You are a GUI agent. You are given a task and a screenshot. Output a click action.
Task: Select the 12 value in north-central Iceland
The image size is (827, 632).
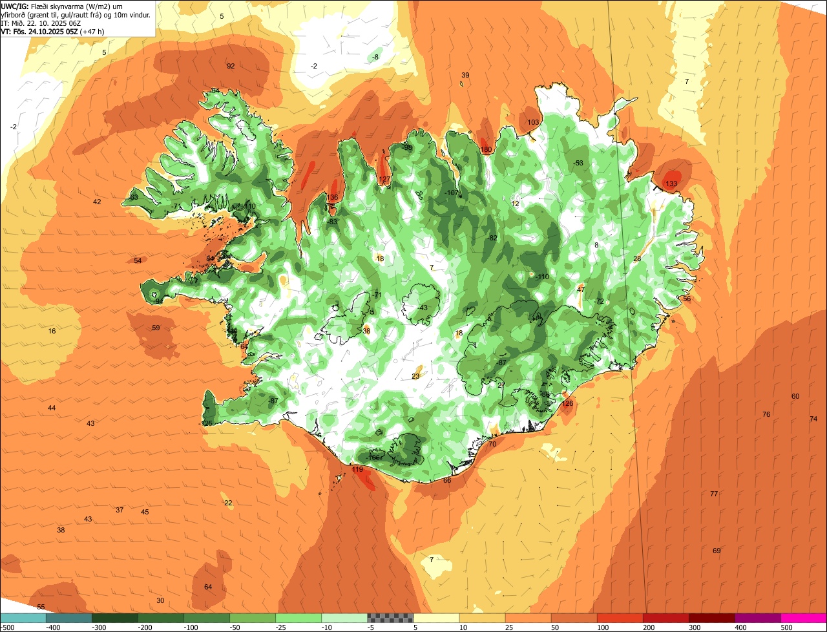(515, 204)
